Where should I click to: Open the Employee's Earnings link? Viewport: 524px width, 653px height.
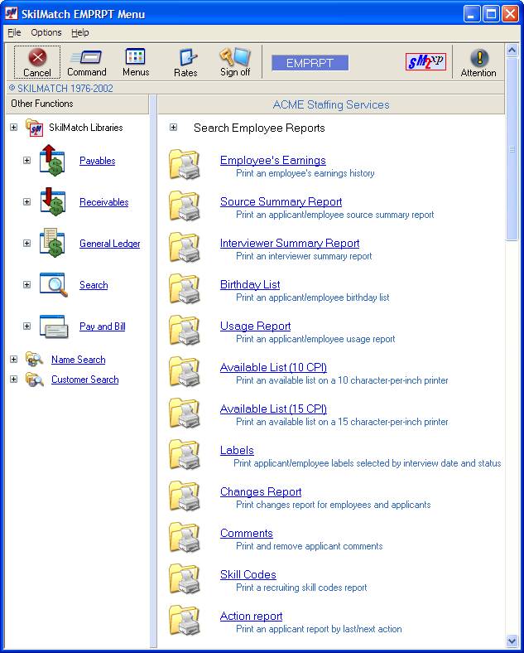coord(273,160)
